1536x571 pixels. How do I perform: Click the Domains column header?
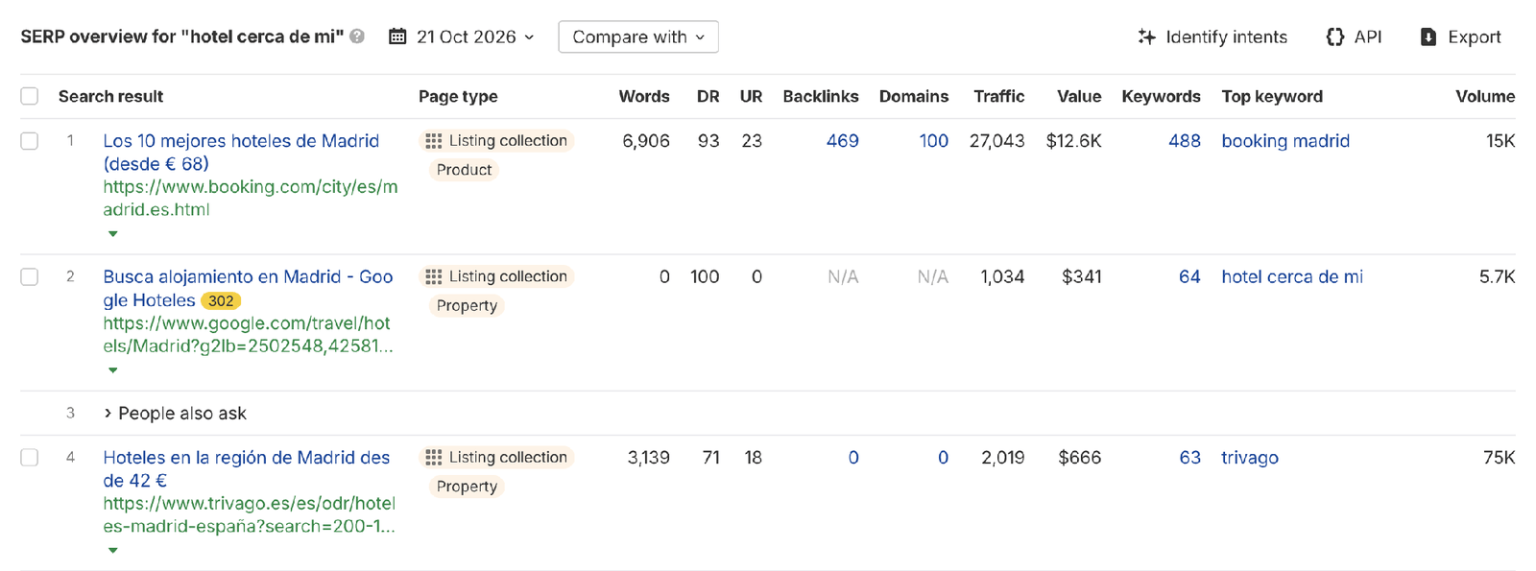pos(914,96)
